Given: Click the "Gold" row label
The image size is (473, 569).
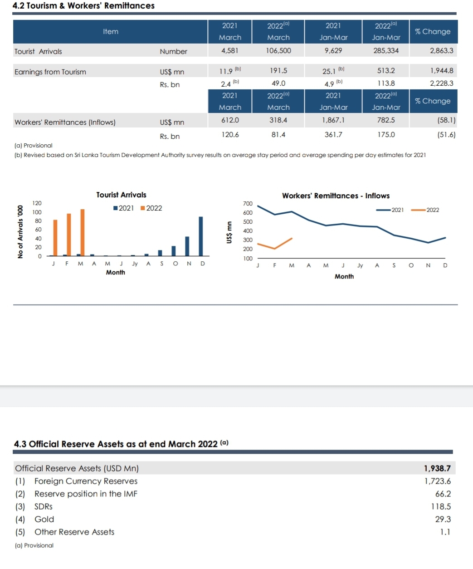Looking at the screenshot, I should [44, 519].
